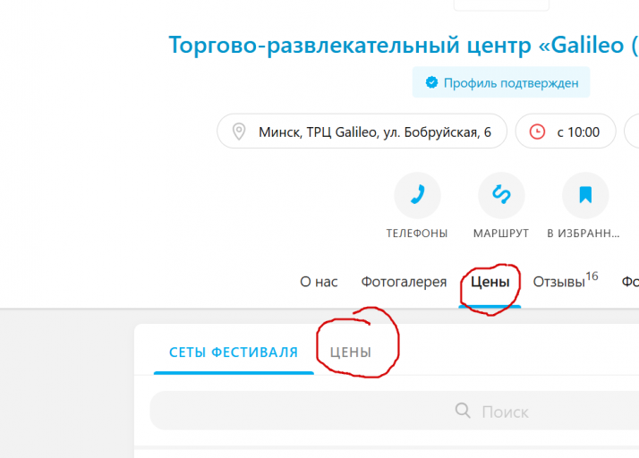The image size is (639, 458).
Task: Click the В ИЗБРАНН... label text
Action: pos(584,233)
